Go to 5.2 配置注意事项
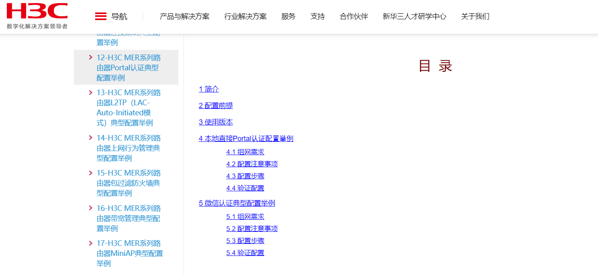 coord(252,229)
